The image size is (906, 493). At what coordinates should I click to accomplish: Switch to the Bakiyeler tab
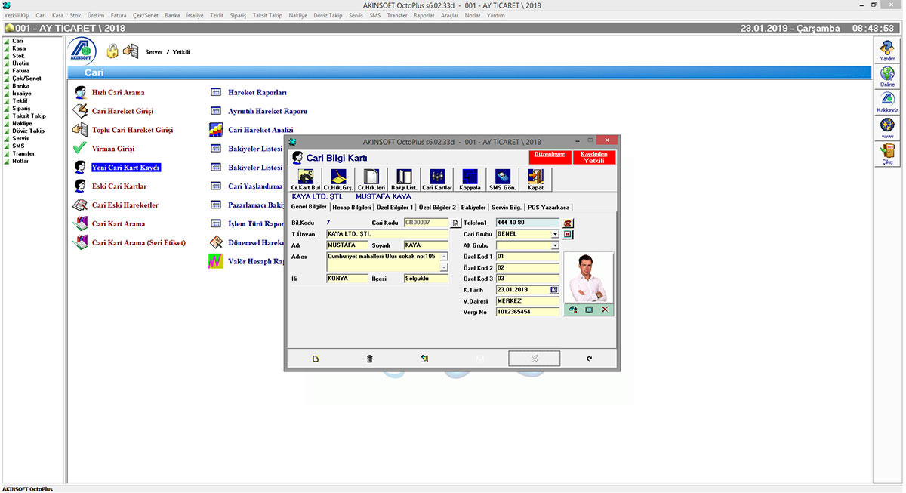coord(473,207)
